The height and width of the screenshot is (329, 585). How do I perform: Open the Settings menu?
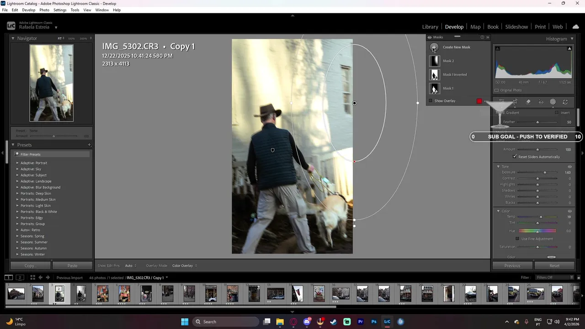60,10
